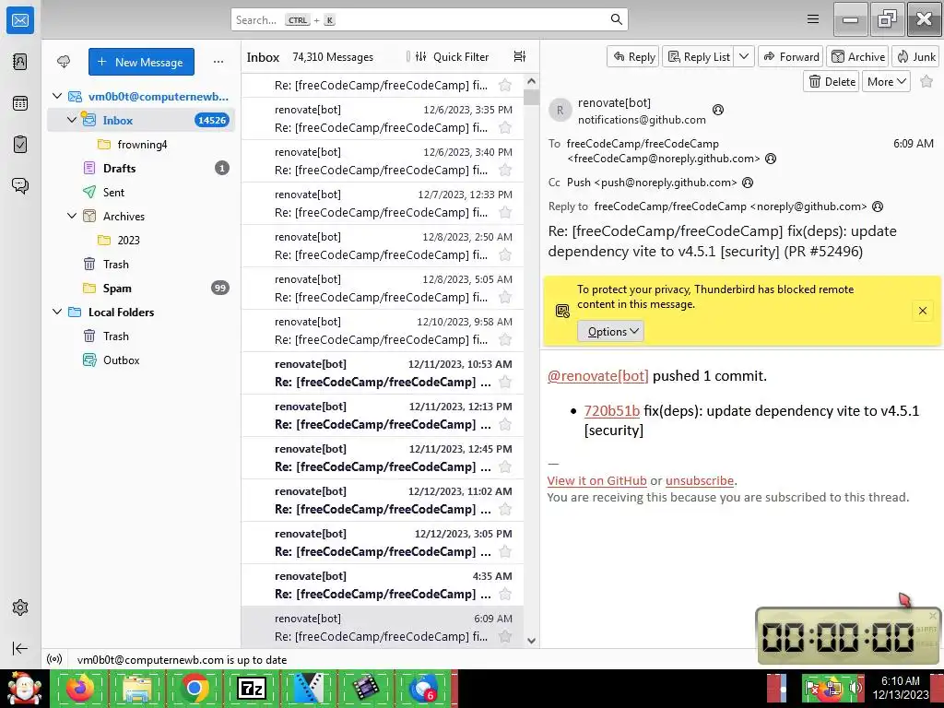
Task: Star the 12/10/2023, 9:58 AM message
Action: click(505, 339)
